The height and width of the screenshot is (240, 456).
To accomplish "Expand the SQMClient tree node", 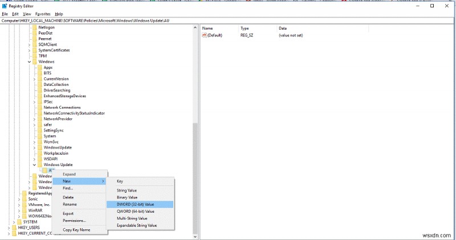I will [30, 45].
